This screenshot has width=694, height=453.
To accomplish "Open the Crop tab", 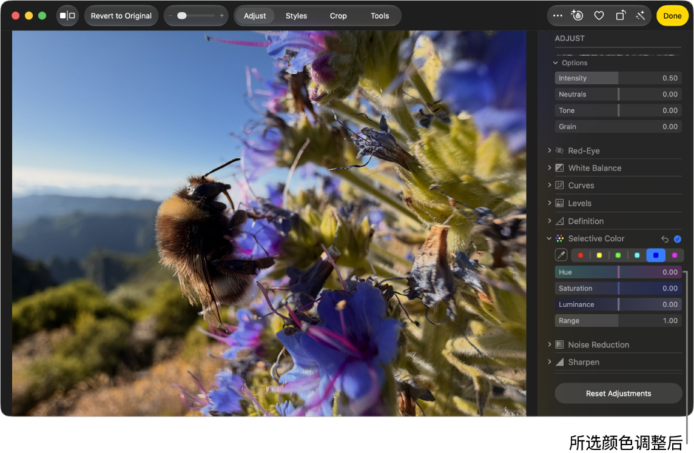I will coord(338,16).
